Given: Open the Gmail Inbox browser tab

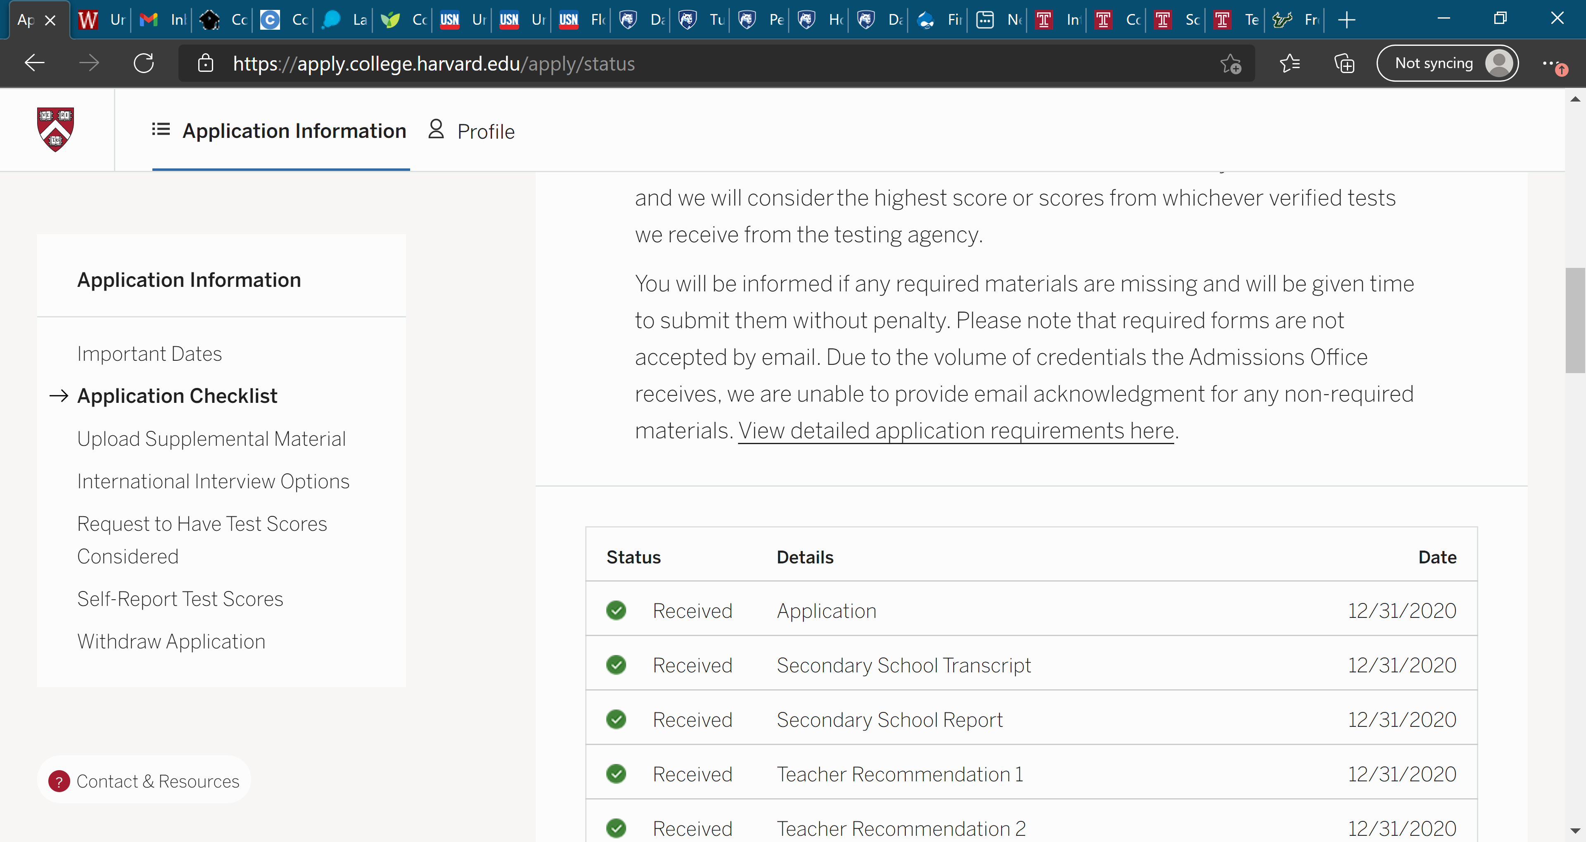Looking at the screenshot, I should click(161, 20).
